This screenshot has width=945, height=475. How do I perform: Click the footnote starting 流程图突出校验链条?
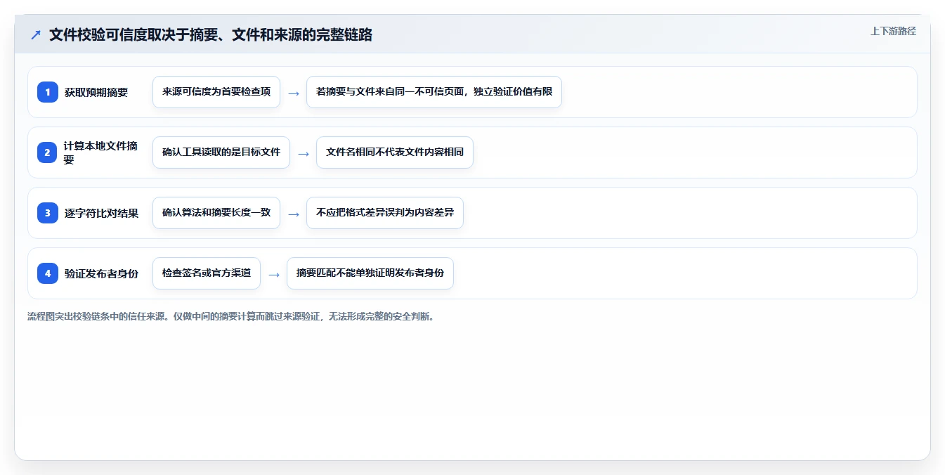(x=230, y=317)
